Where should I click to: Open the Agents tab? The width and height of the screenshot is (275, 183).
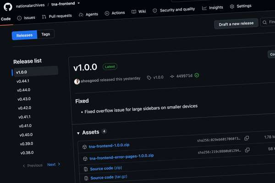(x=88, y=15)
